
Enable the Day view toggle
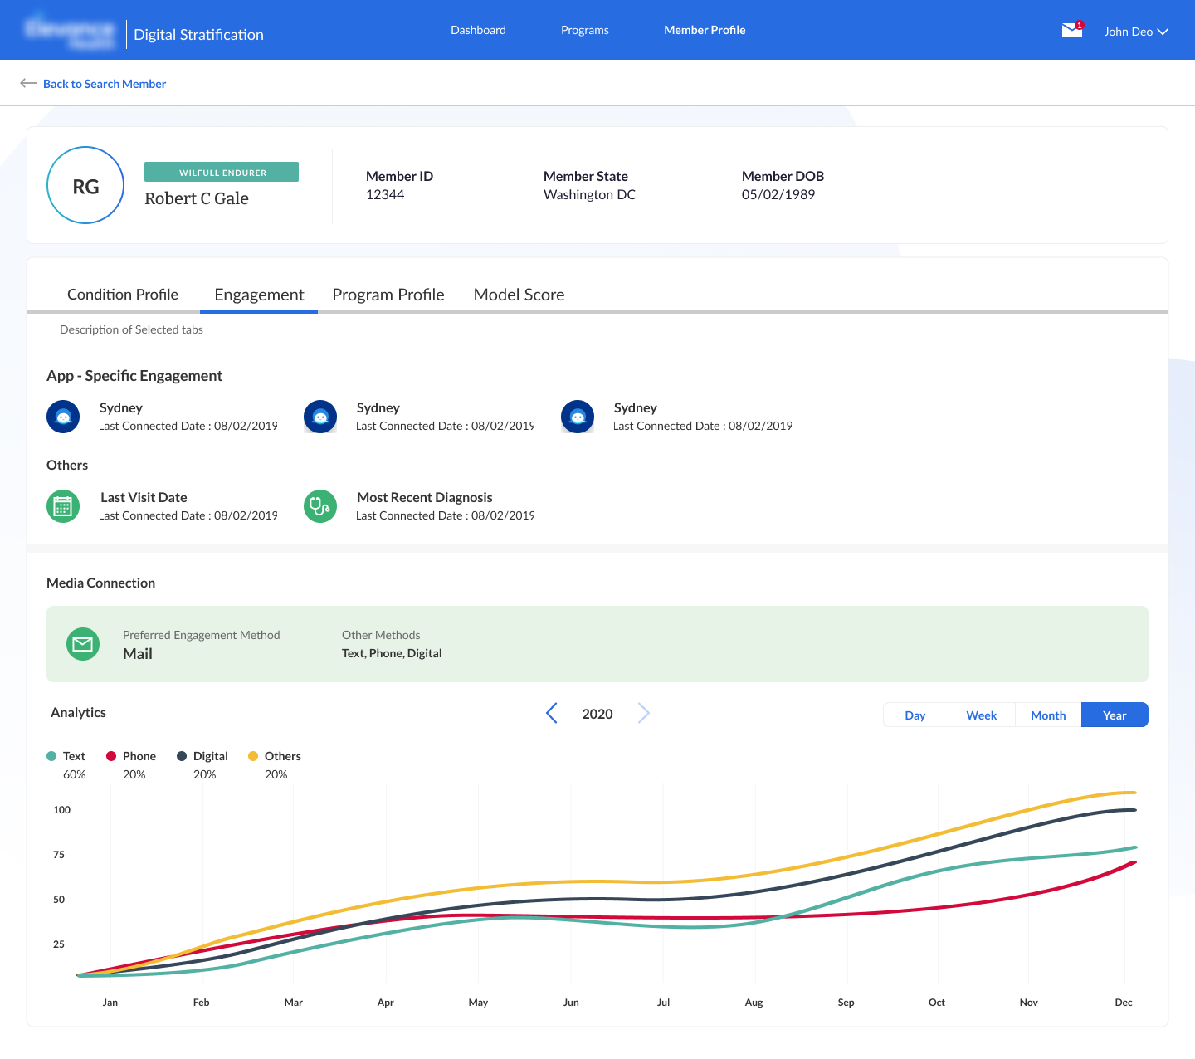[915, 715]
